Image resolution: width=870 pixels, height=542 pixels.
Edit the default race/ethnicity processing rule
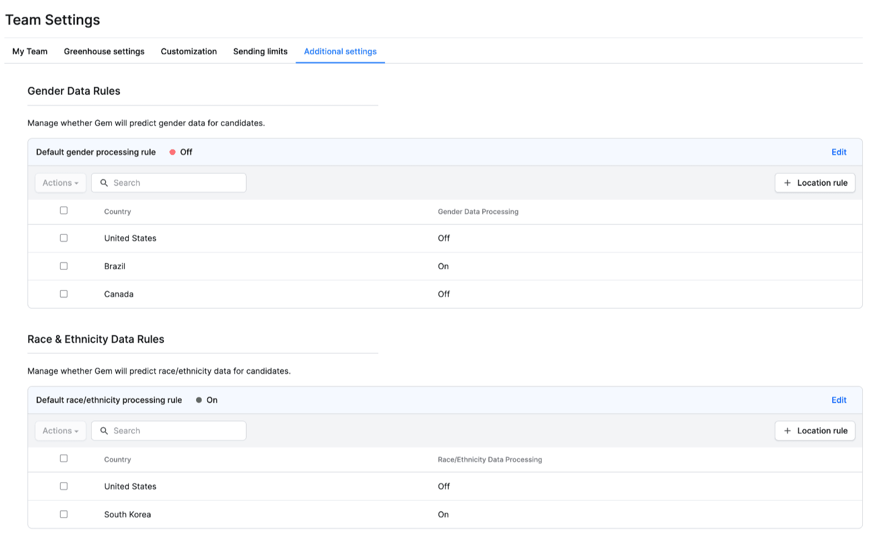838,400
